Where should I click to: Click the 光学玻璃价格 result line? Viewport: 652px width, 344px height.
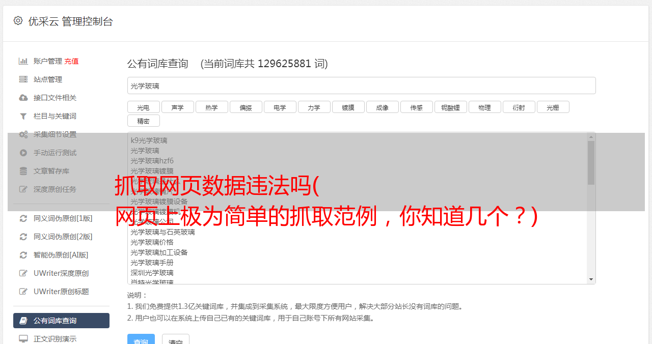(x=152, y=242)
